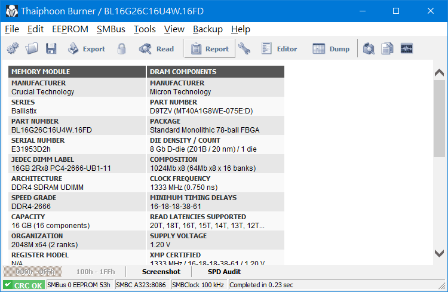This screenshot has width=448, height=292.
Task: Select the Micron Technology manufacturer value
Action: point(180,92)
